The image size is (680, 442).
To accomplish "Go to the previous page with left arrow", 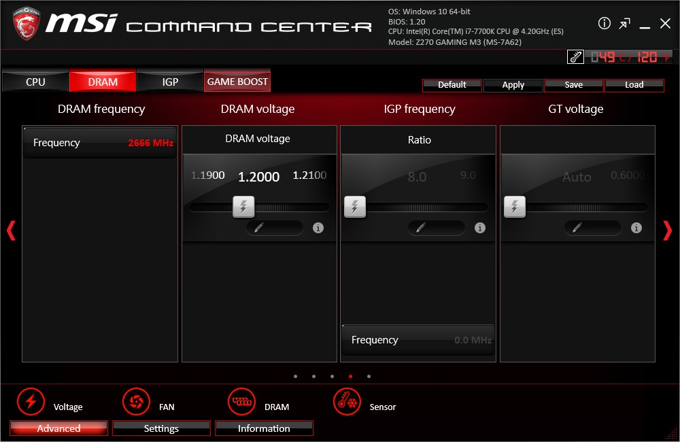I will [11, 231].
